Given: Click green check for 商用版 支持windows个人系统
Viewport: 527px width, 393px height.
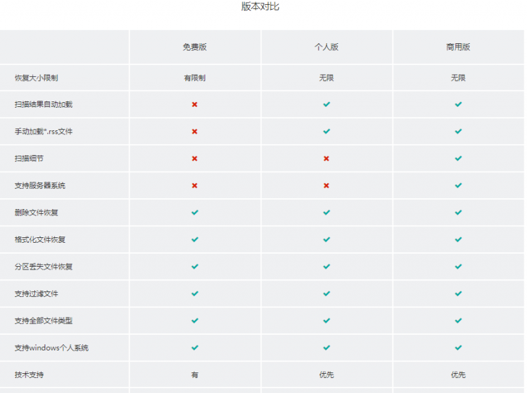Looking at the screenshot, I should 458,348.
